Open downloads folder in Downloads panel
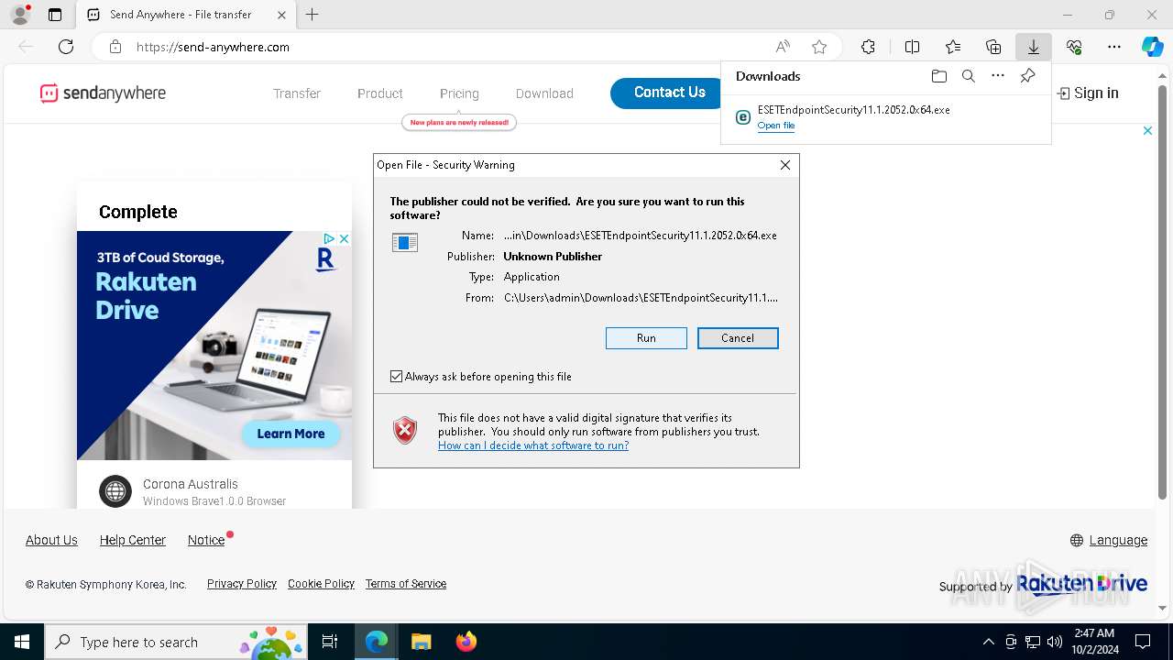Image resolution: width=1173 pixels, height=660 pixels. [x=938, y=76]
